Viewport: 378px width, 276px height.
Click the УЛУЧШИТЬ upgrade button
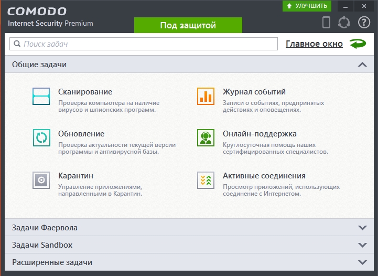tap(307, 6)
